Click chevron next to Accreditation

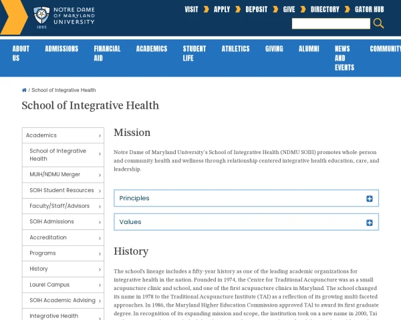point(100,238)
